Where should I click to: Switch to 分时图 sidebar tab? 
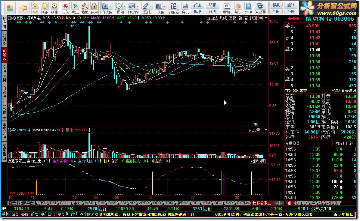(4, 39)
